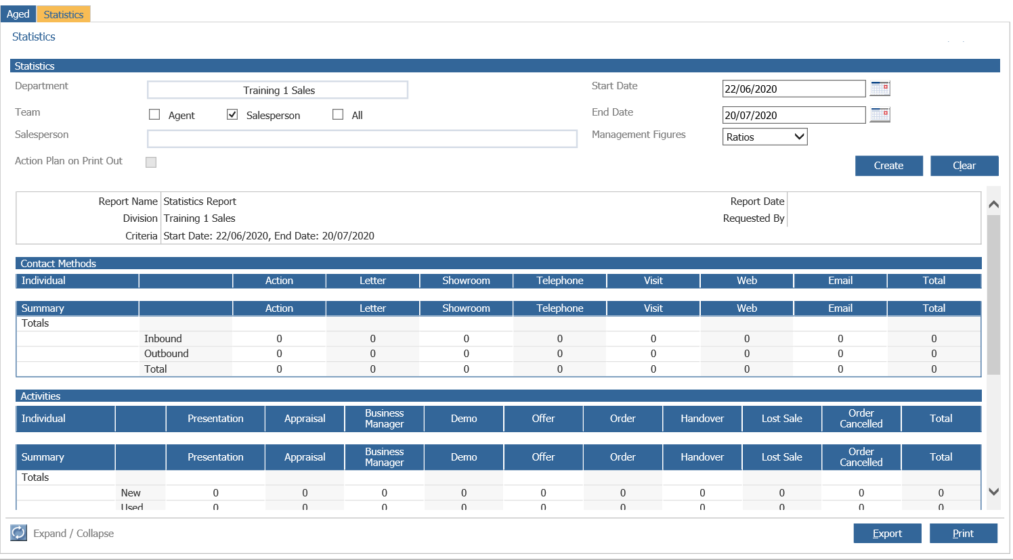This screenshot has height=560, width=1013.
Task: Click Total row label in Contact Methods summary
Action: tap(155, 369)
